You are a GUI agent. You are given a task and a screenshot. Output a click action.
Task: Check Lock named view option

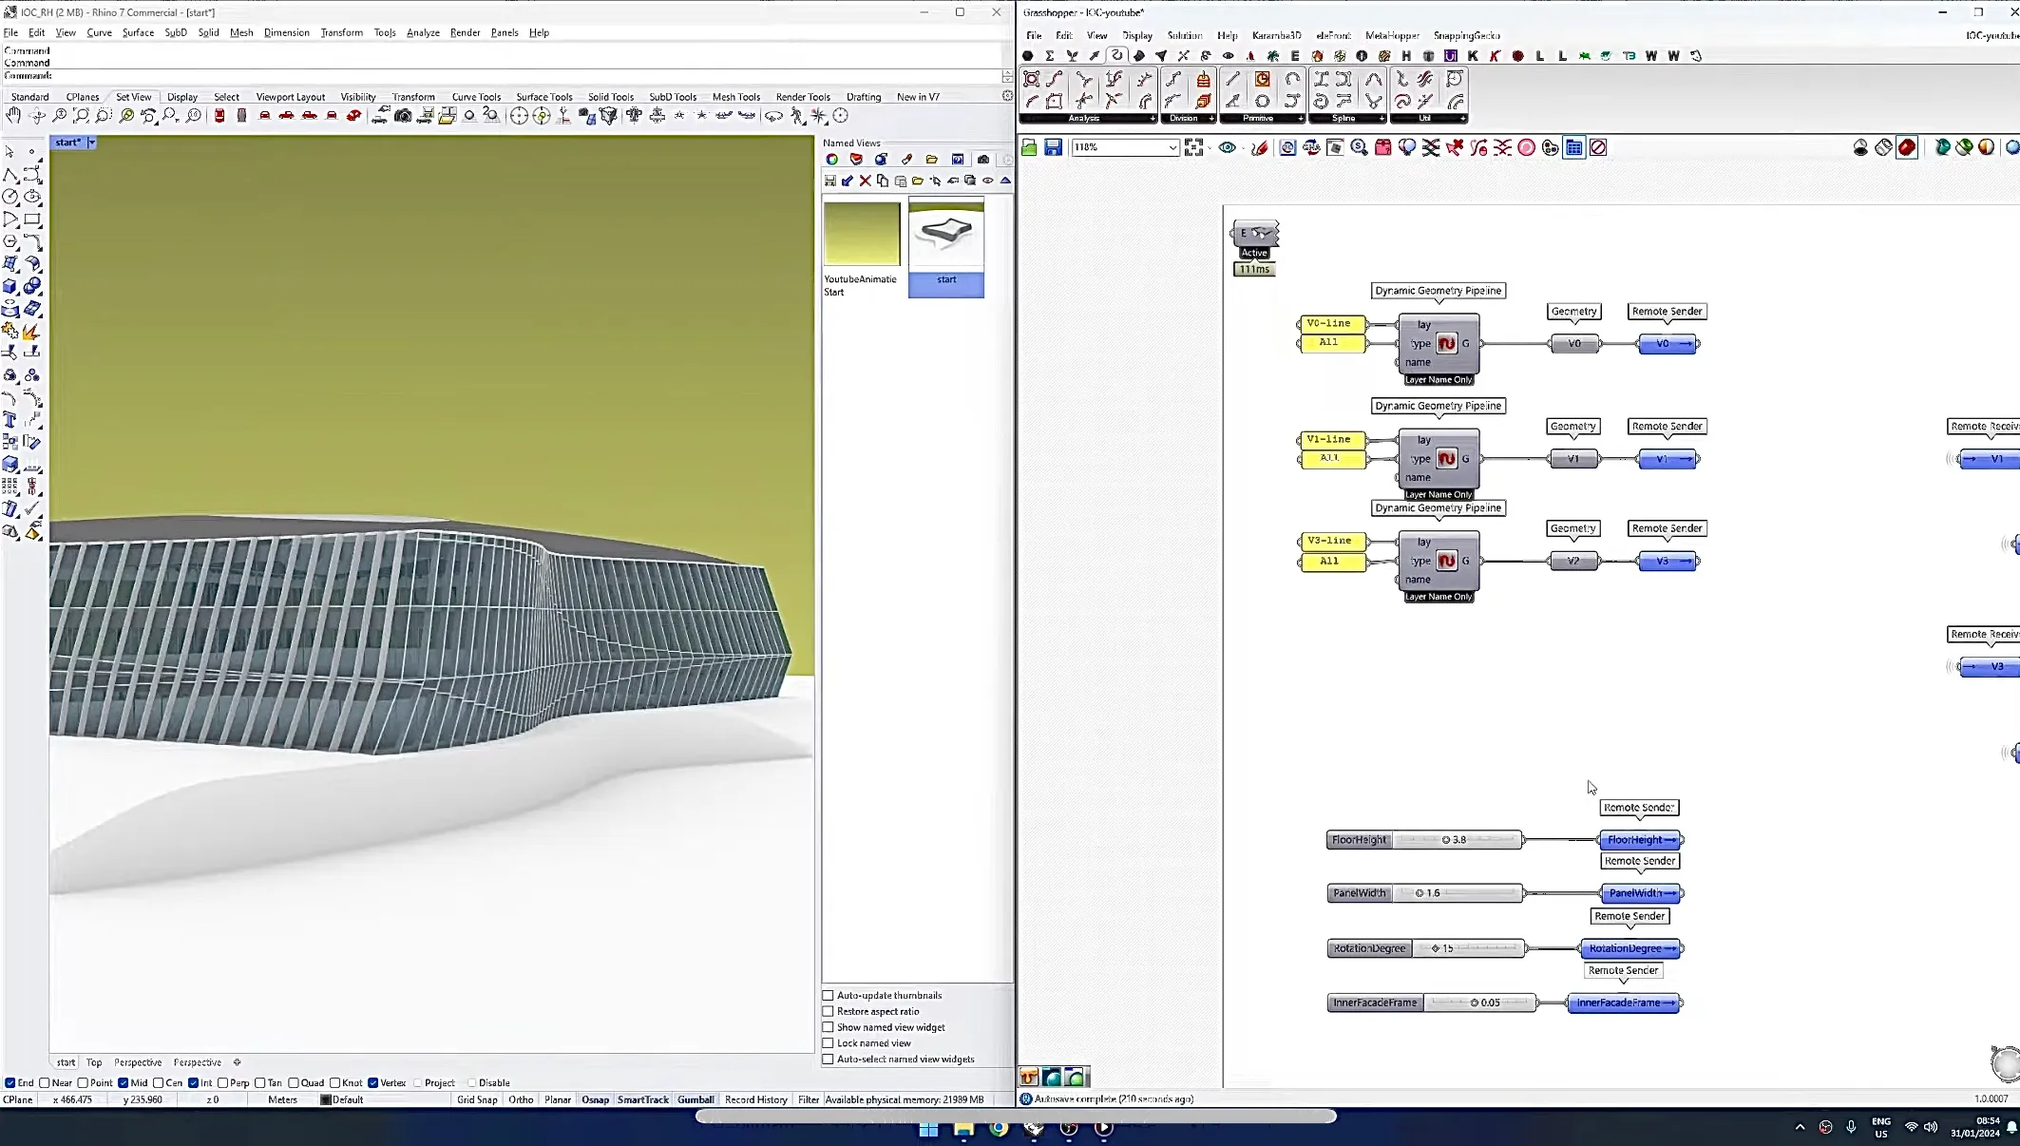coord(828,1043)
